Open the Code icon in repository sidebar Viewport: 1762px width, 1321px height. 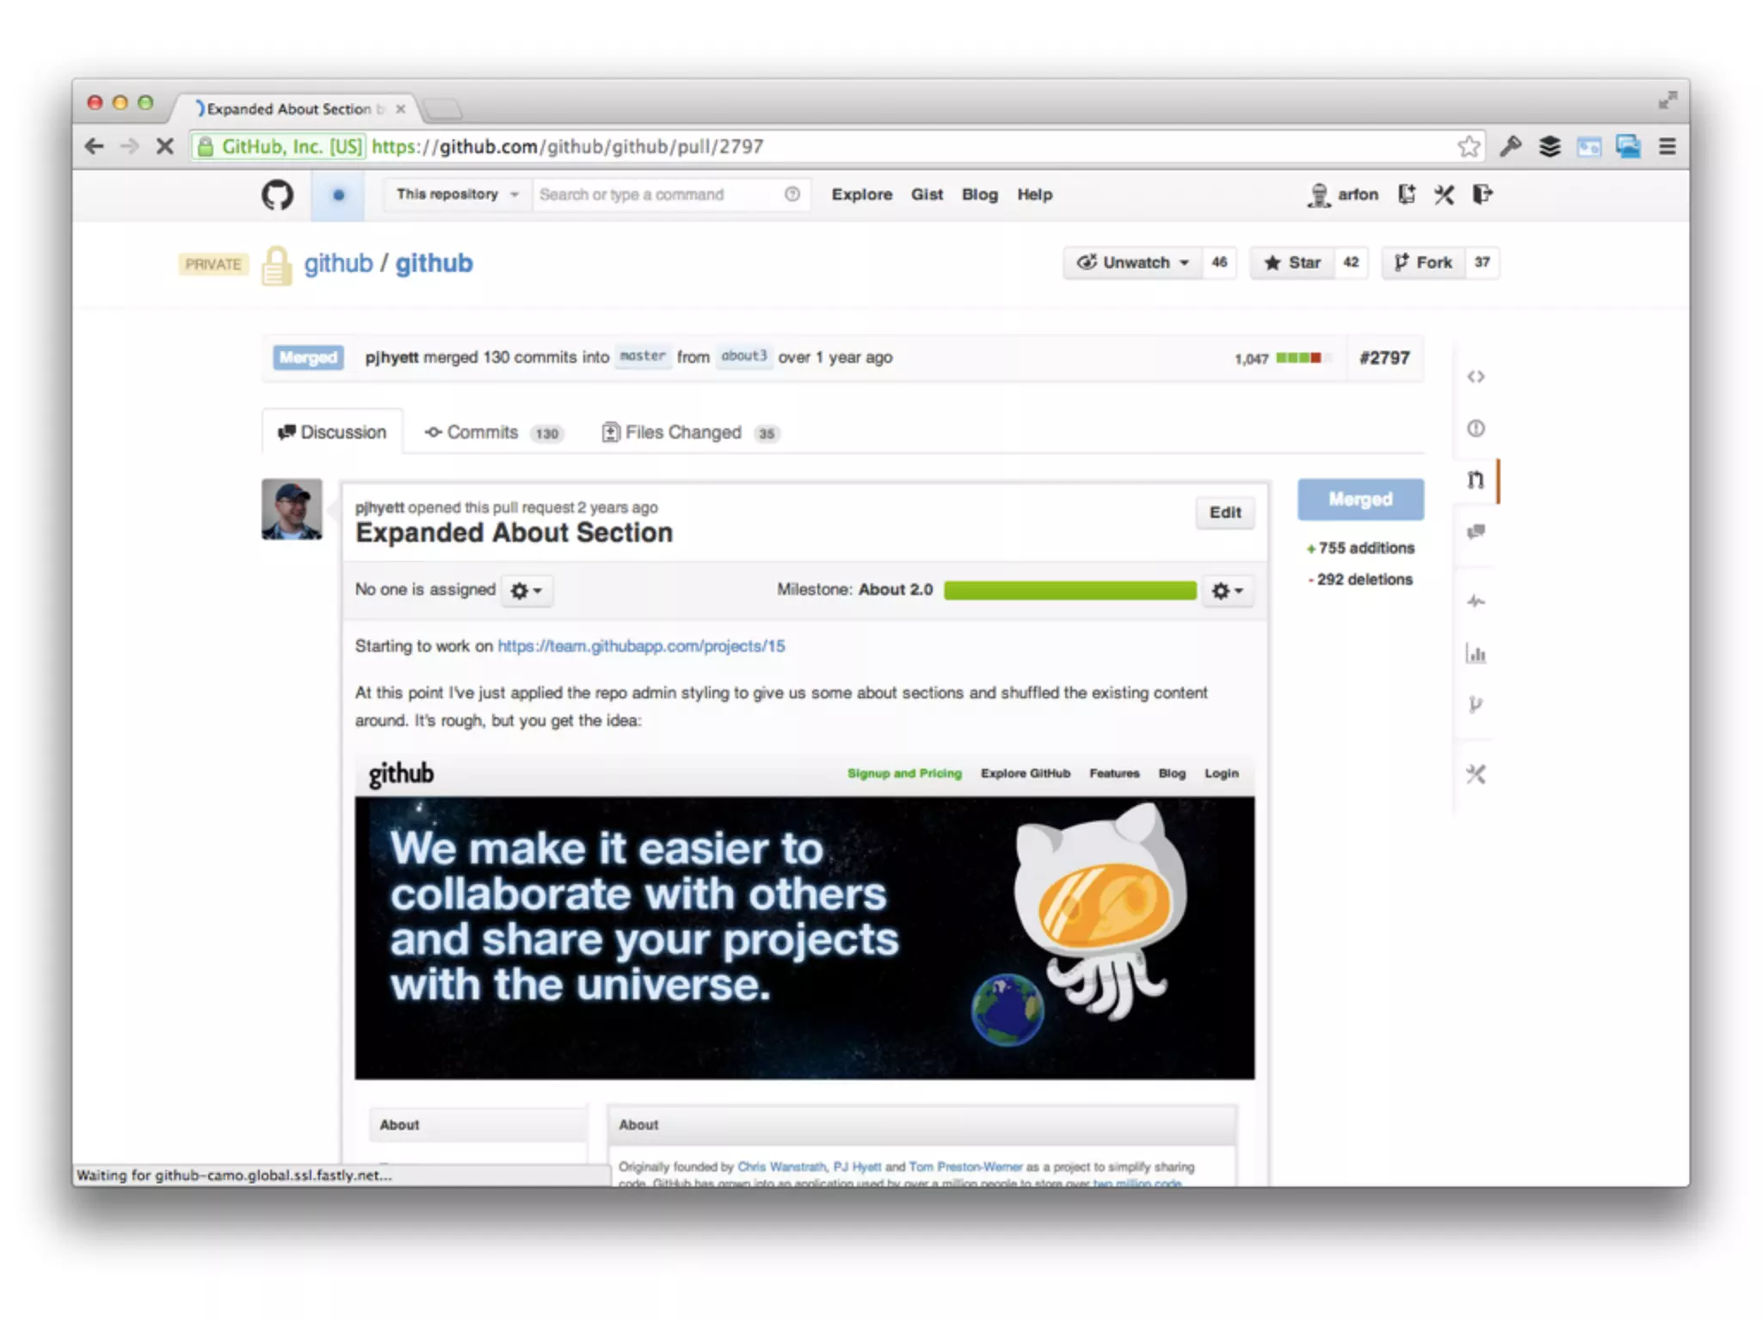pyautogui.click(x=1476, y=377)
